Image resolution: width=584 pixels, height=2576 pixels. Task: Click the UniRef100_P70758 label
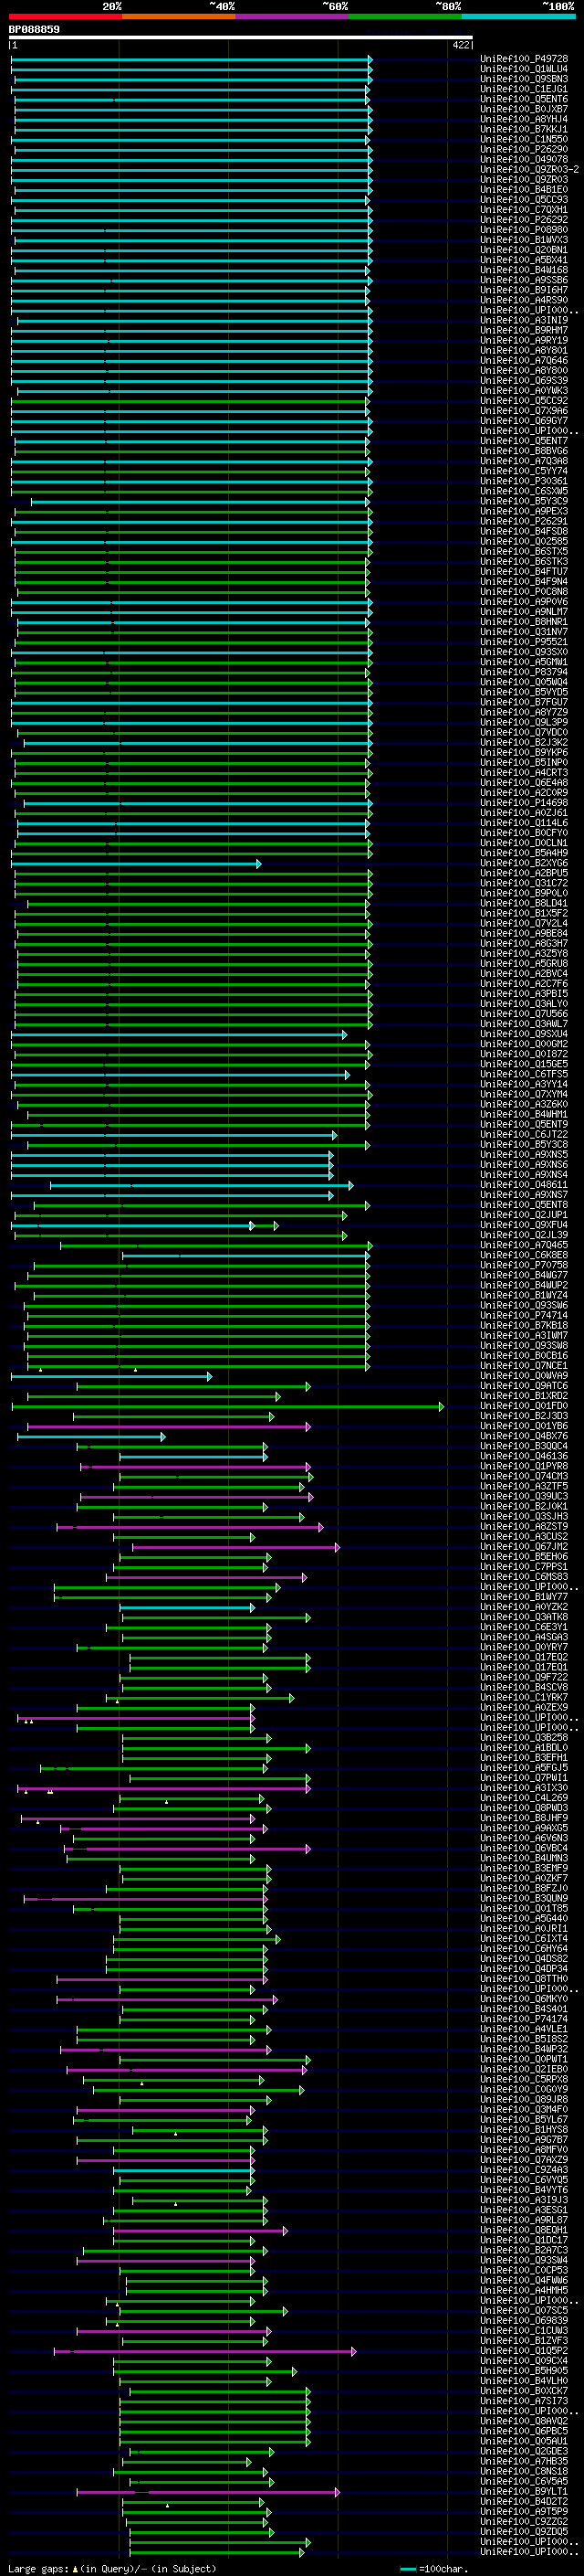click(524, 1265)
